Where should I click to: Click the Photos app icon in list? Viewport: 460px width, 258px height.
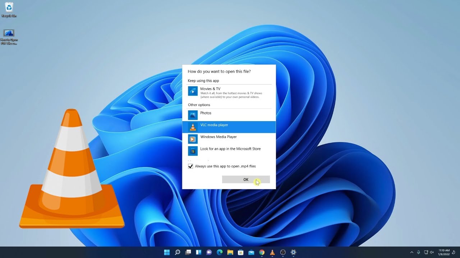pos(193,115)
